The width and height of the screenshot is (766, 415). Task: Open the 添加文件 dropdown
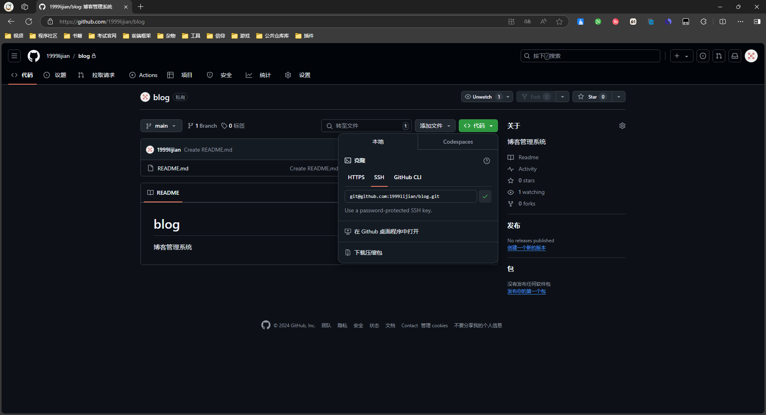point(435,126)
